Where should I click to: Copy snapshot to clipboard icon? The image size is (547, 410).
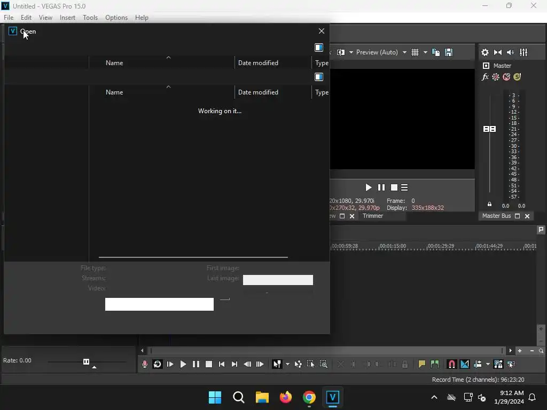click(x=436, y=52)
